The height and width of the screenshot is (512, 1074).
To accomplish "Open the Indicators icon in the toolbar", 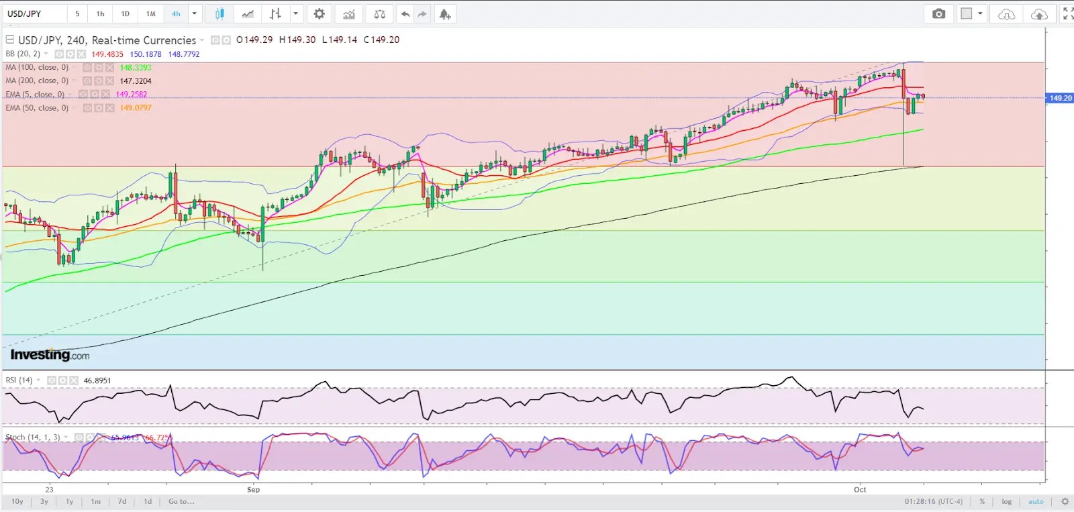I will pos(349,14).
